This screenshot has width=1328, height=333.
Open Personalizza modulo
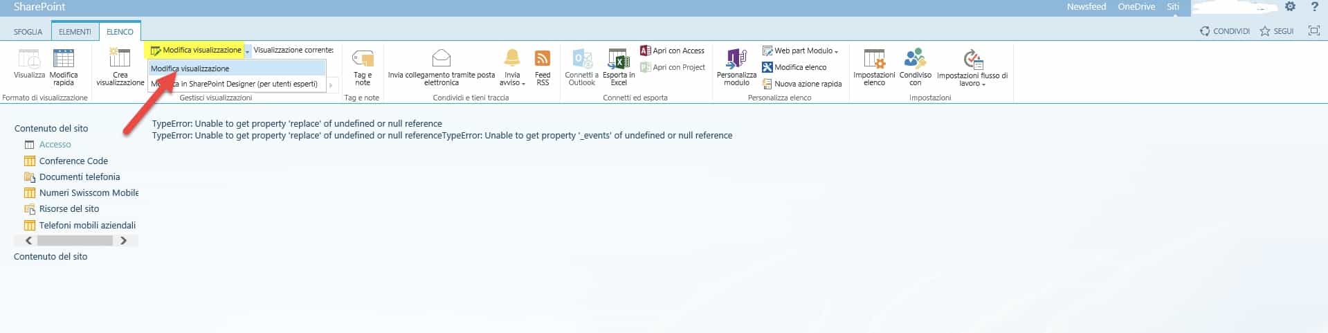(x=736, y=67)
